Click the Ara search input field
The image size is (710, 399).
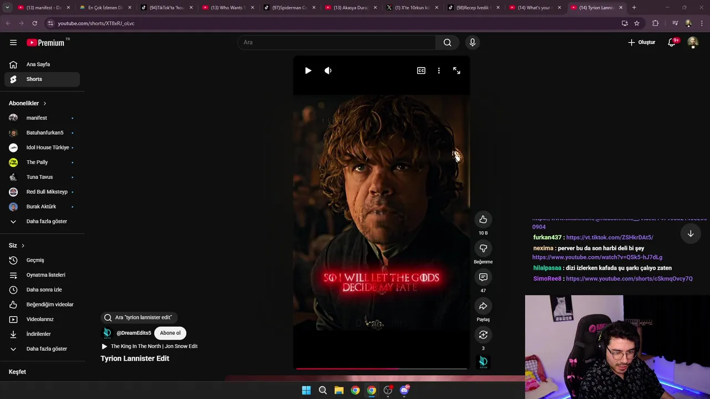336,43
